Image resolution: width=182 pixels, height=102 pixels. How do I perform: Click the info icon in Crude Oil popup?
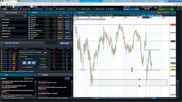tap(45, 56)
